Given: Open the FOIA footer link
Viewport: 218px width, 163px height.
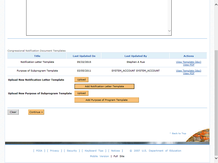Looking at the screenshot, I should tap(39, 151).
